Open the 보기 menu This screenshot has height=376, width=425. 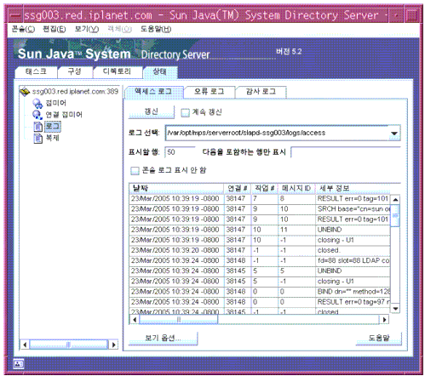pos(87,29)
